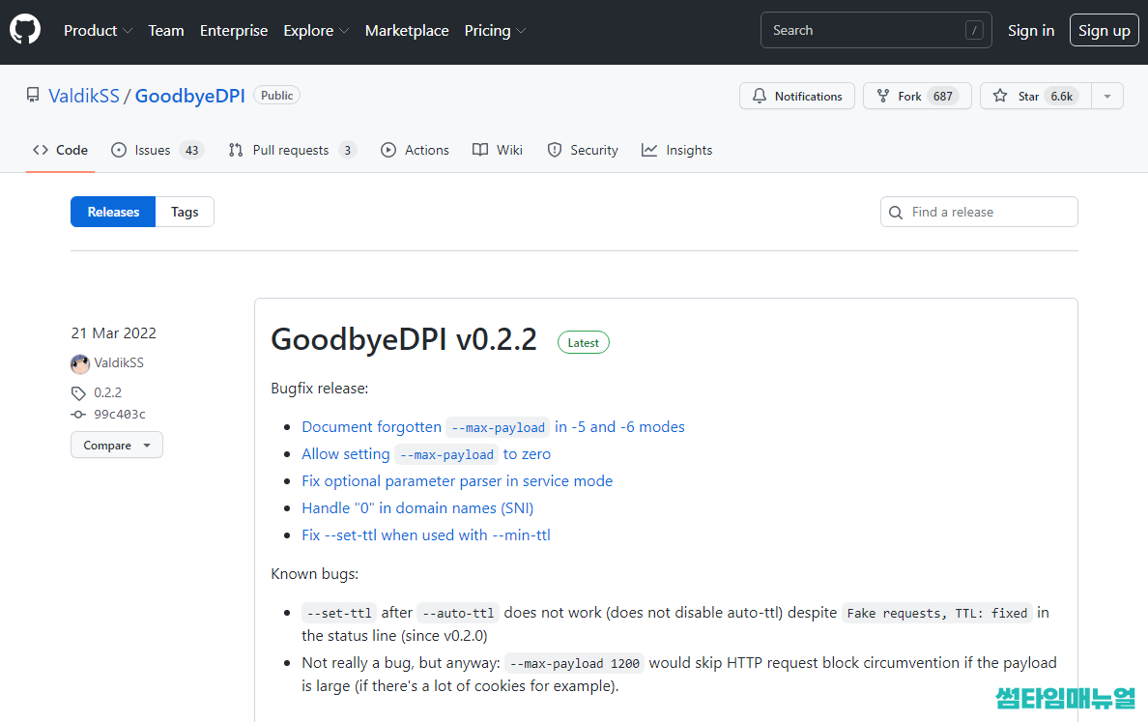Open 'Handle "0" in domain names (SNI)' link

coord(417,508)
